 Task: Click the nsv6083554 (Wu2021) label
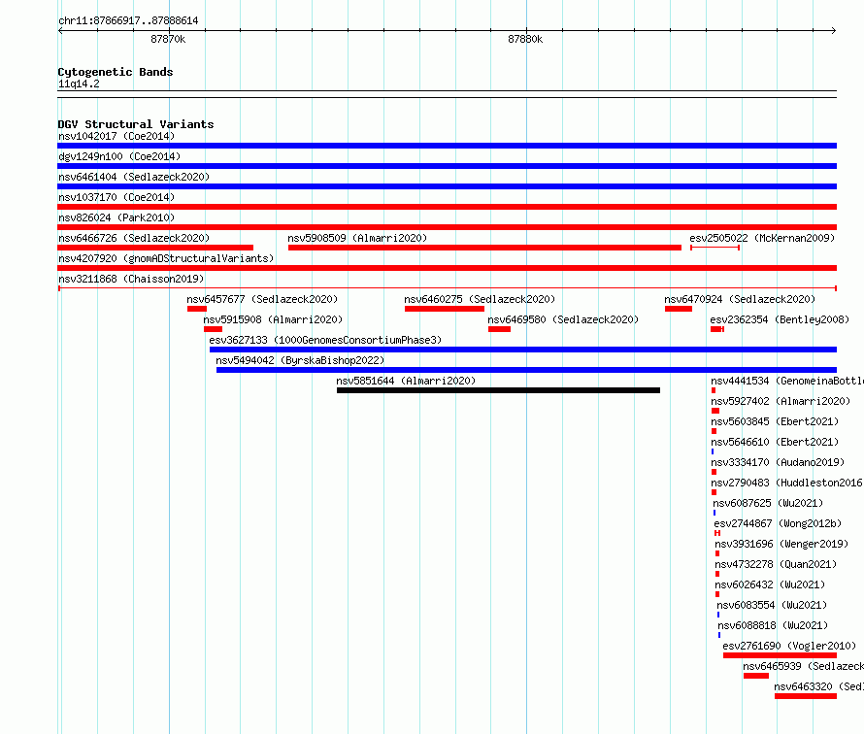click(x=772, y=605)
